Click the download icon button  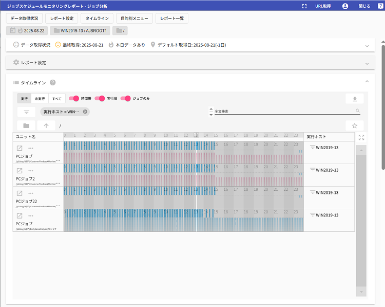[355, 99]
